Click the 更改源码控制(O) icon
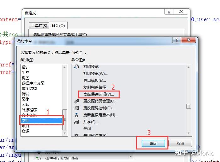 [x=76, y=108]
